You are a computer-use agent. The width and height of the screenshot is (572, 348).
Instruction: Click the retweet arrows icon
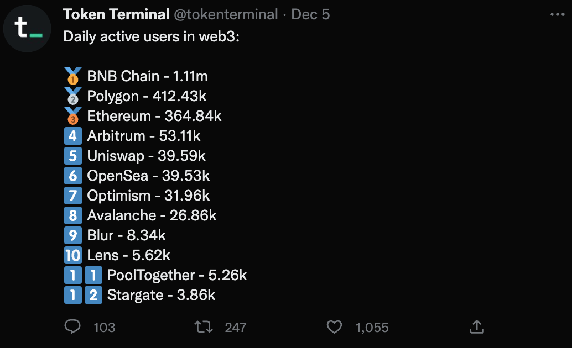[x=204, y=327]
